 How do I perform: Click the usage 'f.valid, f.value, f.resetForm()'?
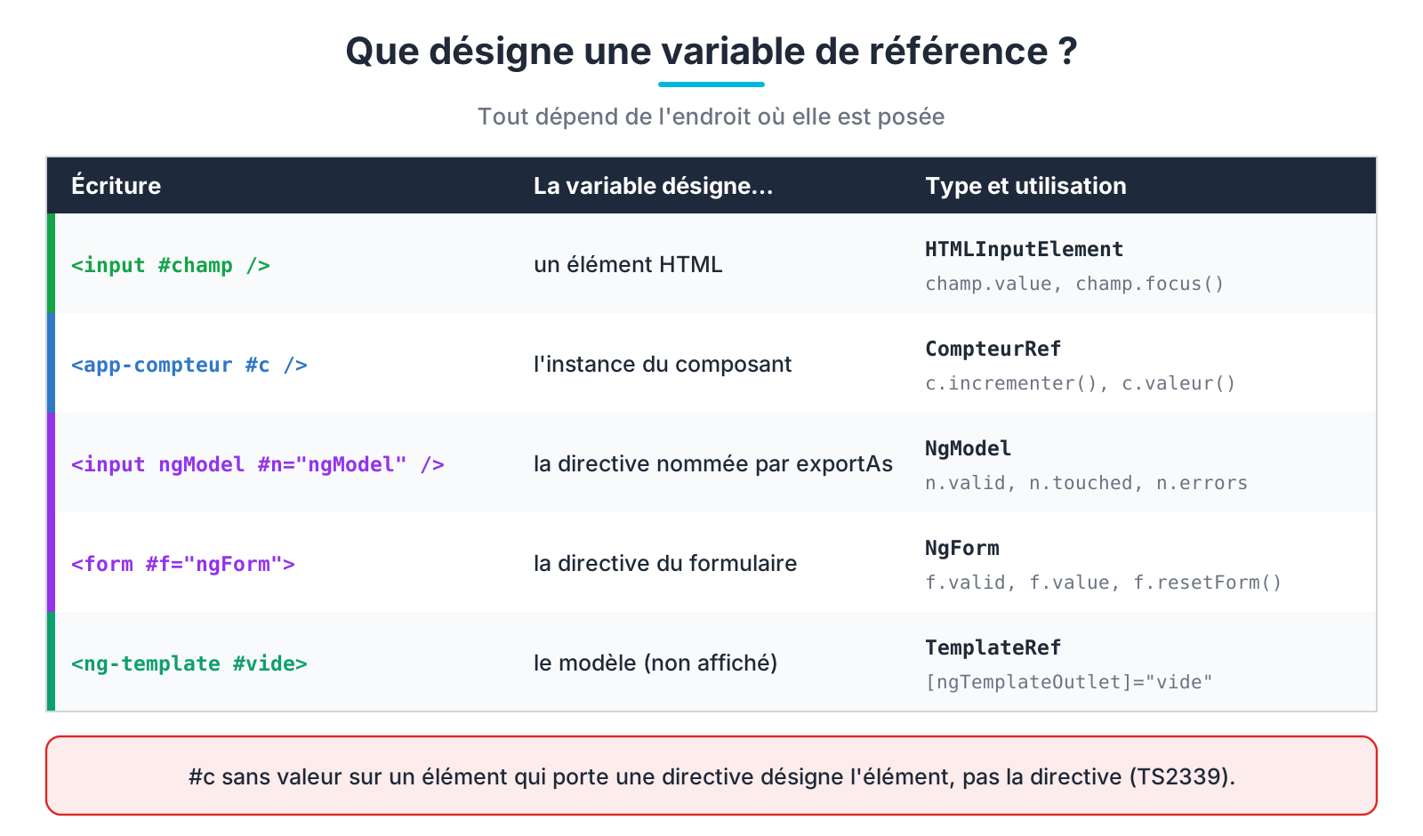(1104, 583)
